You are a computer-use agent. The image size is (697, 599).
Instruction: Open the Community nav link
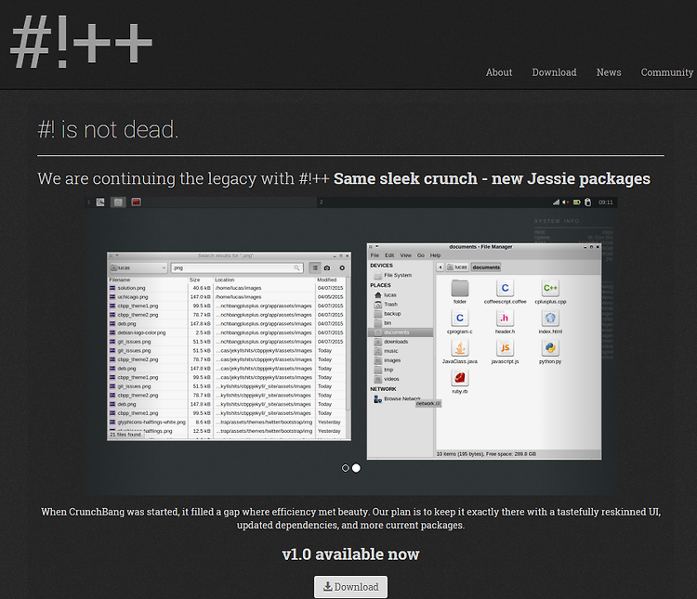[x=666, y=72]
